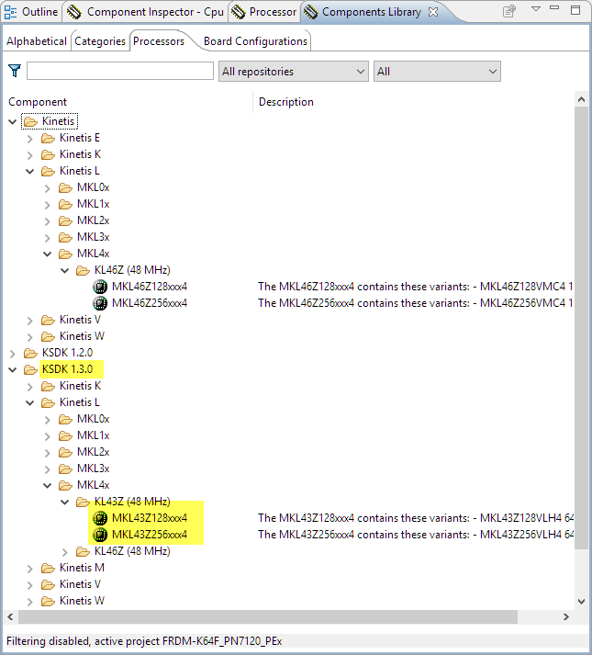This screenshot has width=592, height=655.
Task: Click the Kinetis M folder icon
Action: tap(48, 568)
